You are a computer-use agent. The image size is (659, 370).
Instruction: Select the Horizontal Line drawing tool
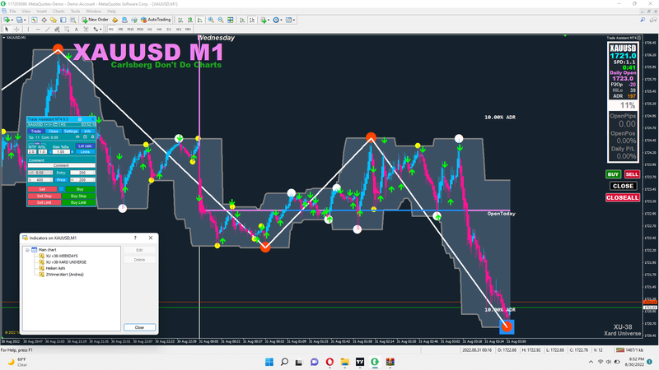point(38,30)
